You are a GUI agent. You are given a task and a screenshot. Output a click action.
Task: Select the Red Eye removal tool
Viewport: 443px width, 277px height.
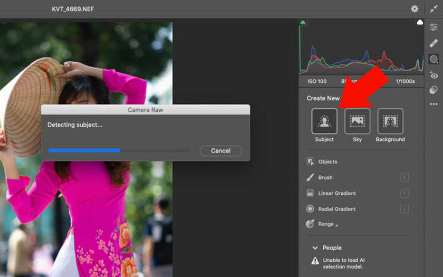(434, 75)
